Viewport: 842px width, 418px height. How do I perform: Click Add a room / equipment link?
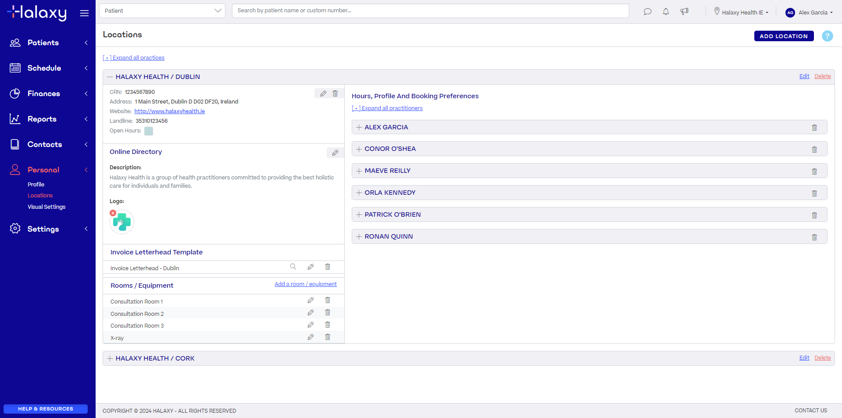(x=306, y=284)
